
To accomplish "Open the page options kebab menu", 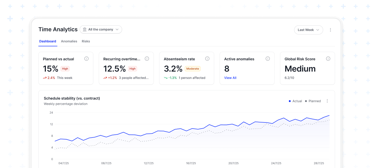I will click(330, 30).
